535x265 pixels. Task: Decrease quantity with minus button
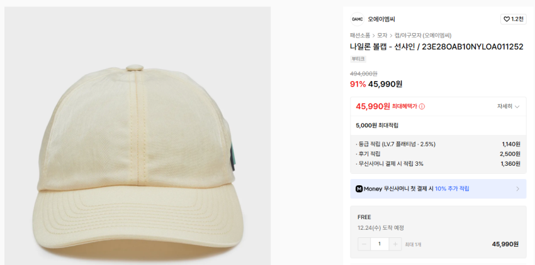364,244
